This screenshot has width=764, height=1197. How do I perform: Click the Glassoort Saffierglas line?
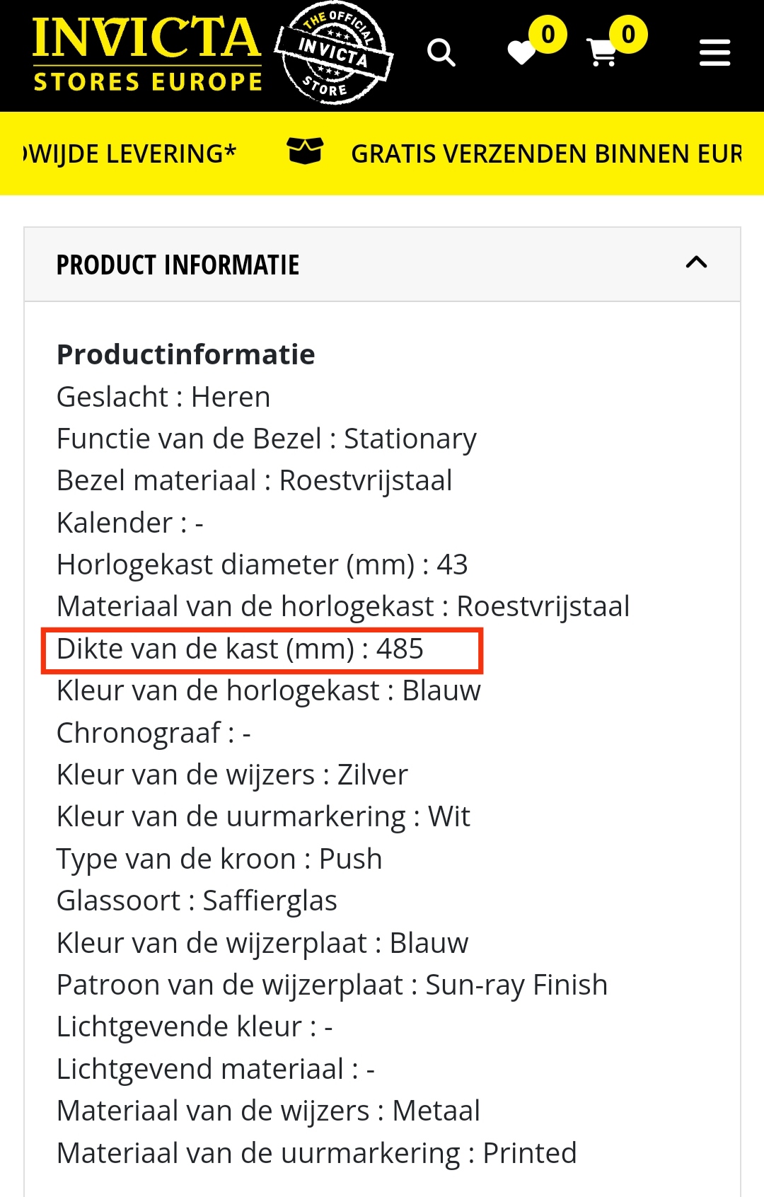(x=197, y=901)
